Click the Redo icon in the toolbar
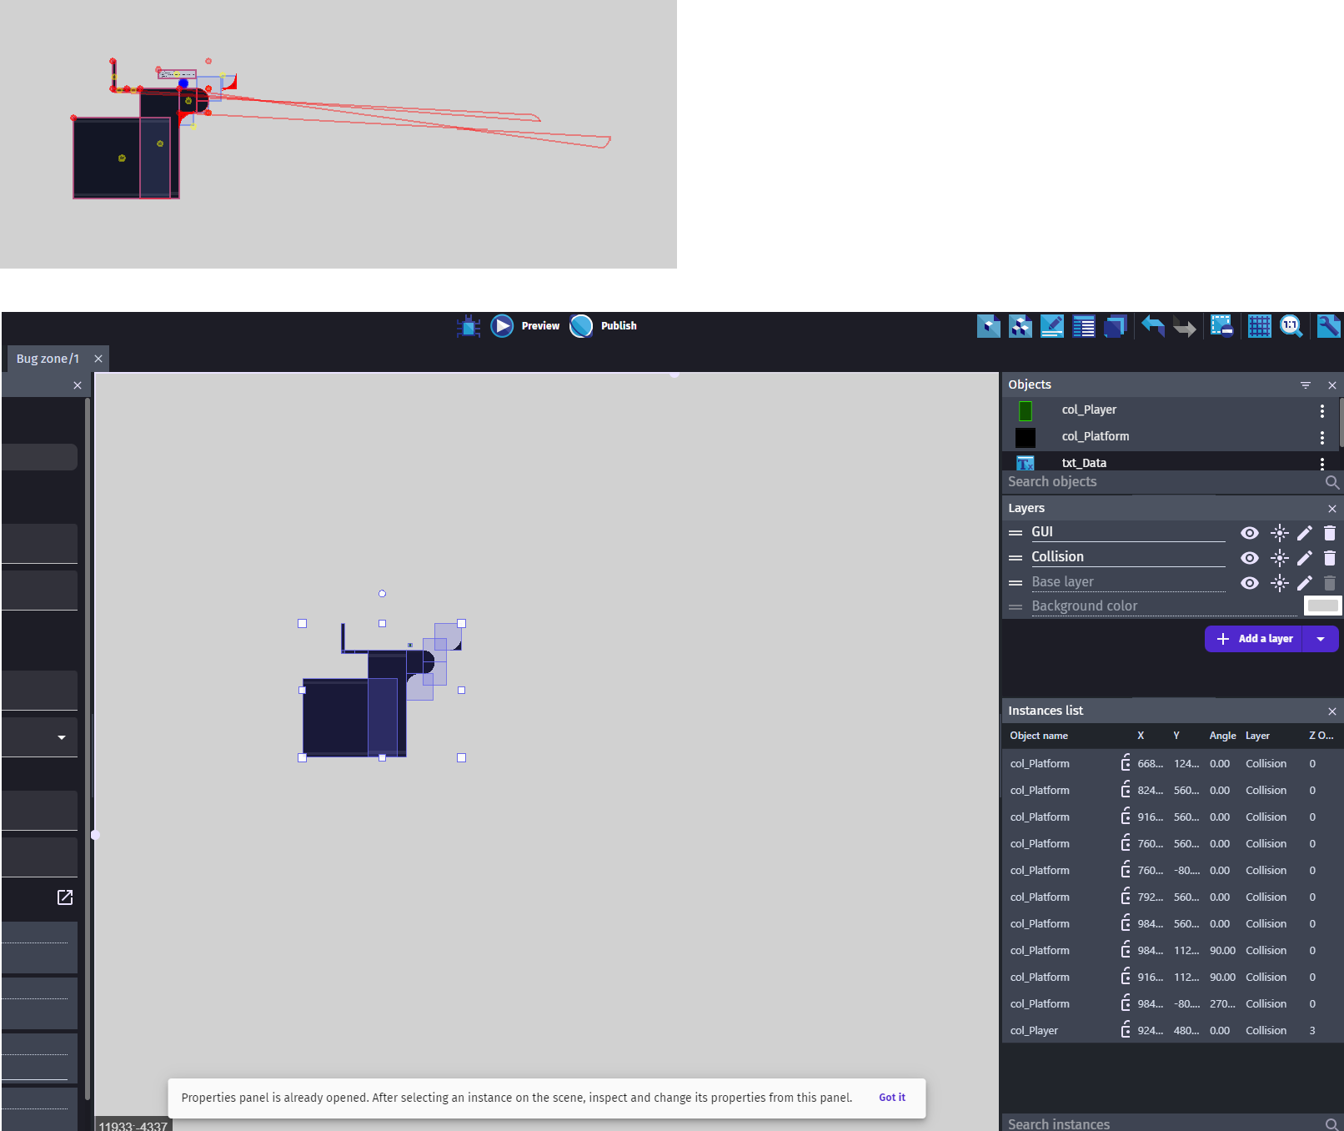 point(1185,326)
